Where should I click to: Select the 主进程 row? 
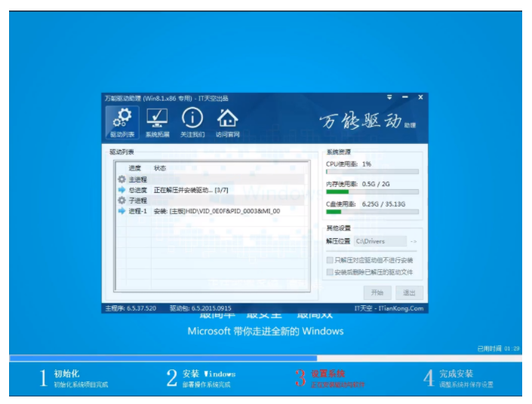tap(212, 179)
